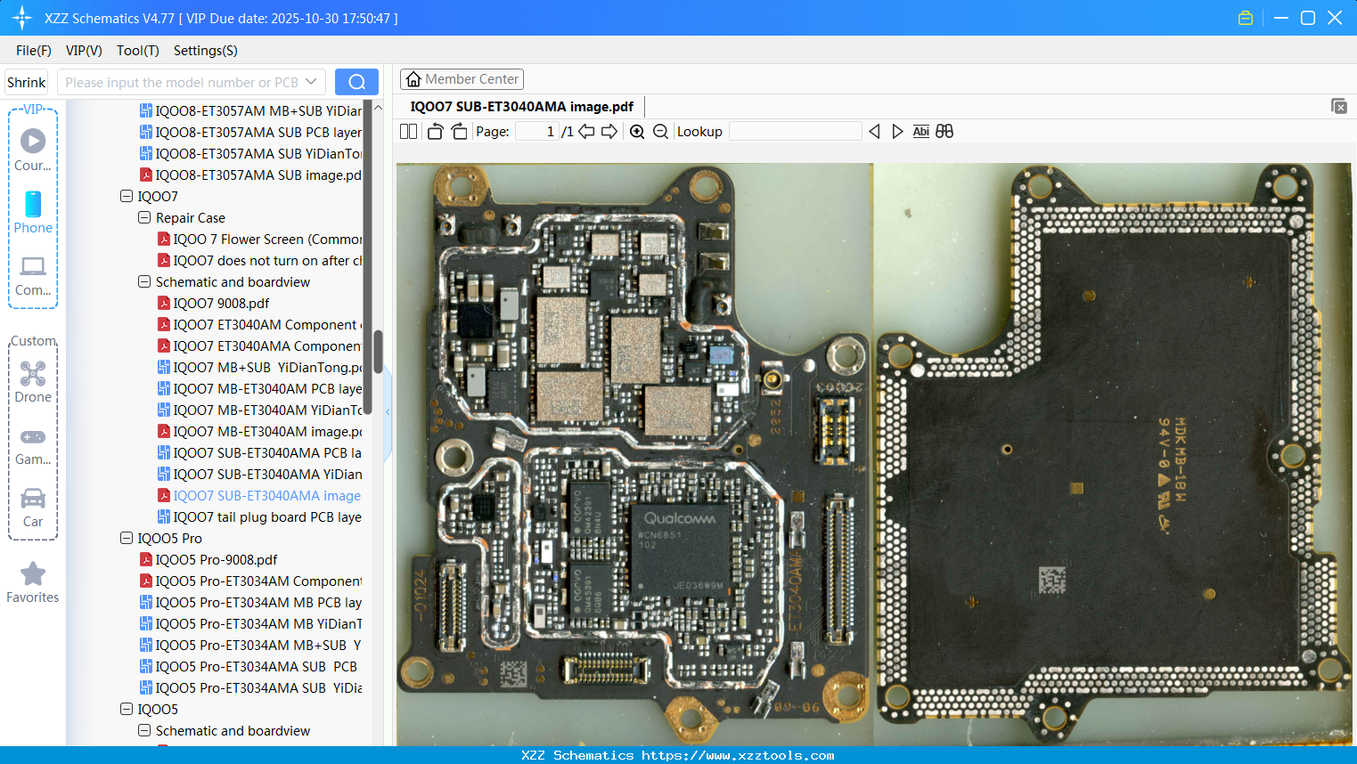Toggle the two-page layout view icon
The width and height of the screenshot is (1357, 764).
(x=408, y=132)
